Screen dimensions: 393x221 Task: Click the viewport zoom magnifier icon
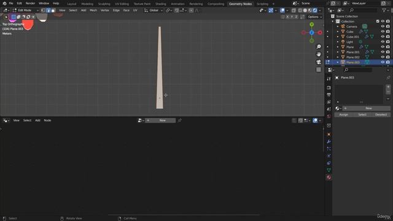319,47
